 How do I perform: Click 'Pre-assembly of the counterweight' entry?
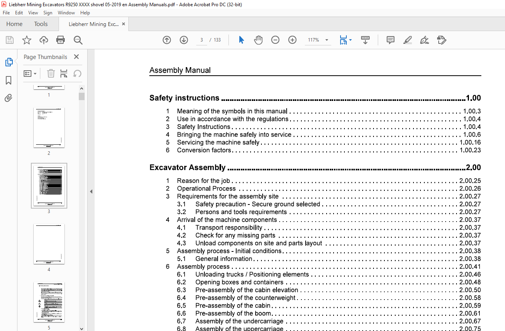click(246, 298)
